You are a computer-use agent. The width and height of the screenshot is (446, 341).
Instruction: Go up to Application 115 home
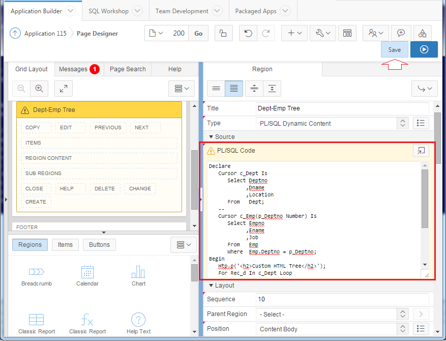[15, 33]
